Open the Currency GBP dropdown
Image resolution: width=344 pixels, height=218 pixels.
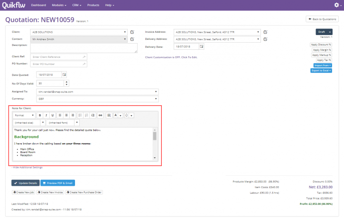coord(97,99)
